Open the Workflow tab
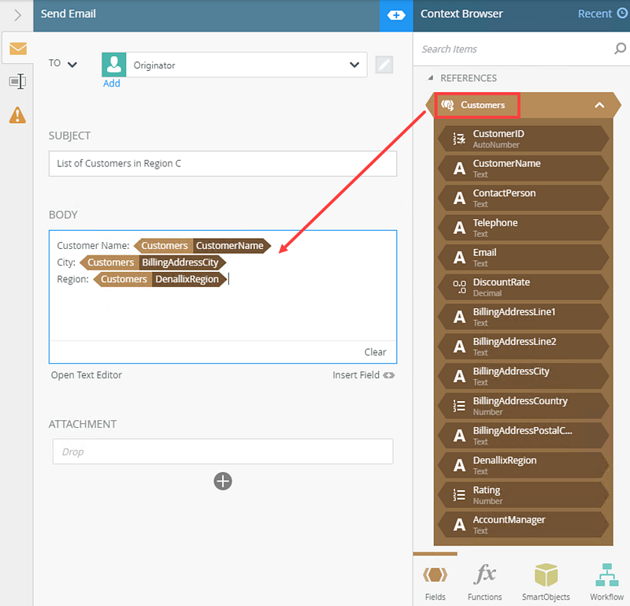This screenshot has height=606, width=630. 606,580
